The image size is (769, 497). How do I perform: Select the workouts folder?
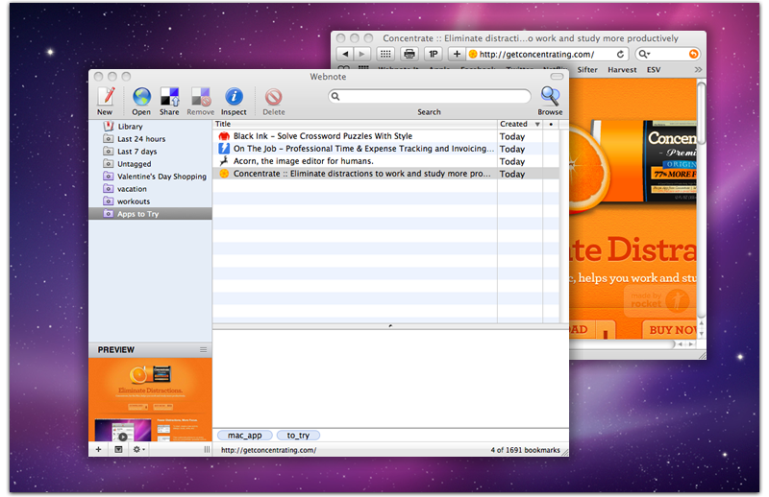click(150, 201)
